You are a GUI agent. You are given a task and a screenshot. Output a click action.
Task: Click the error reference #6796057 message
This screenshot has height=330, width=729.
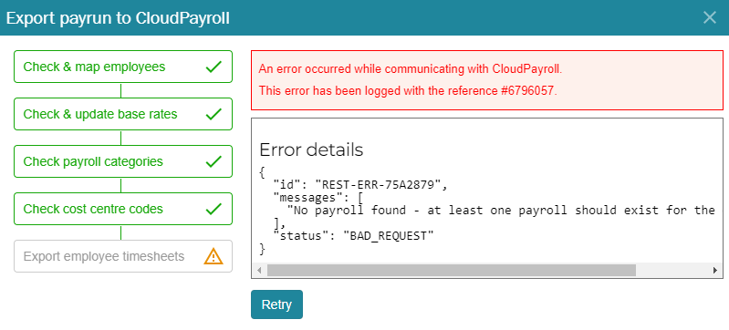pos(408,90)
